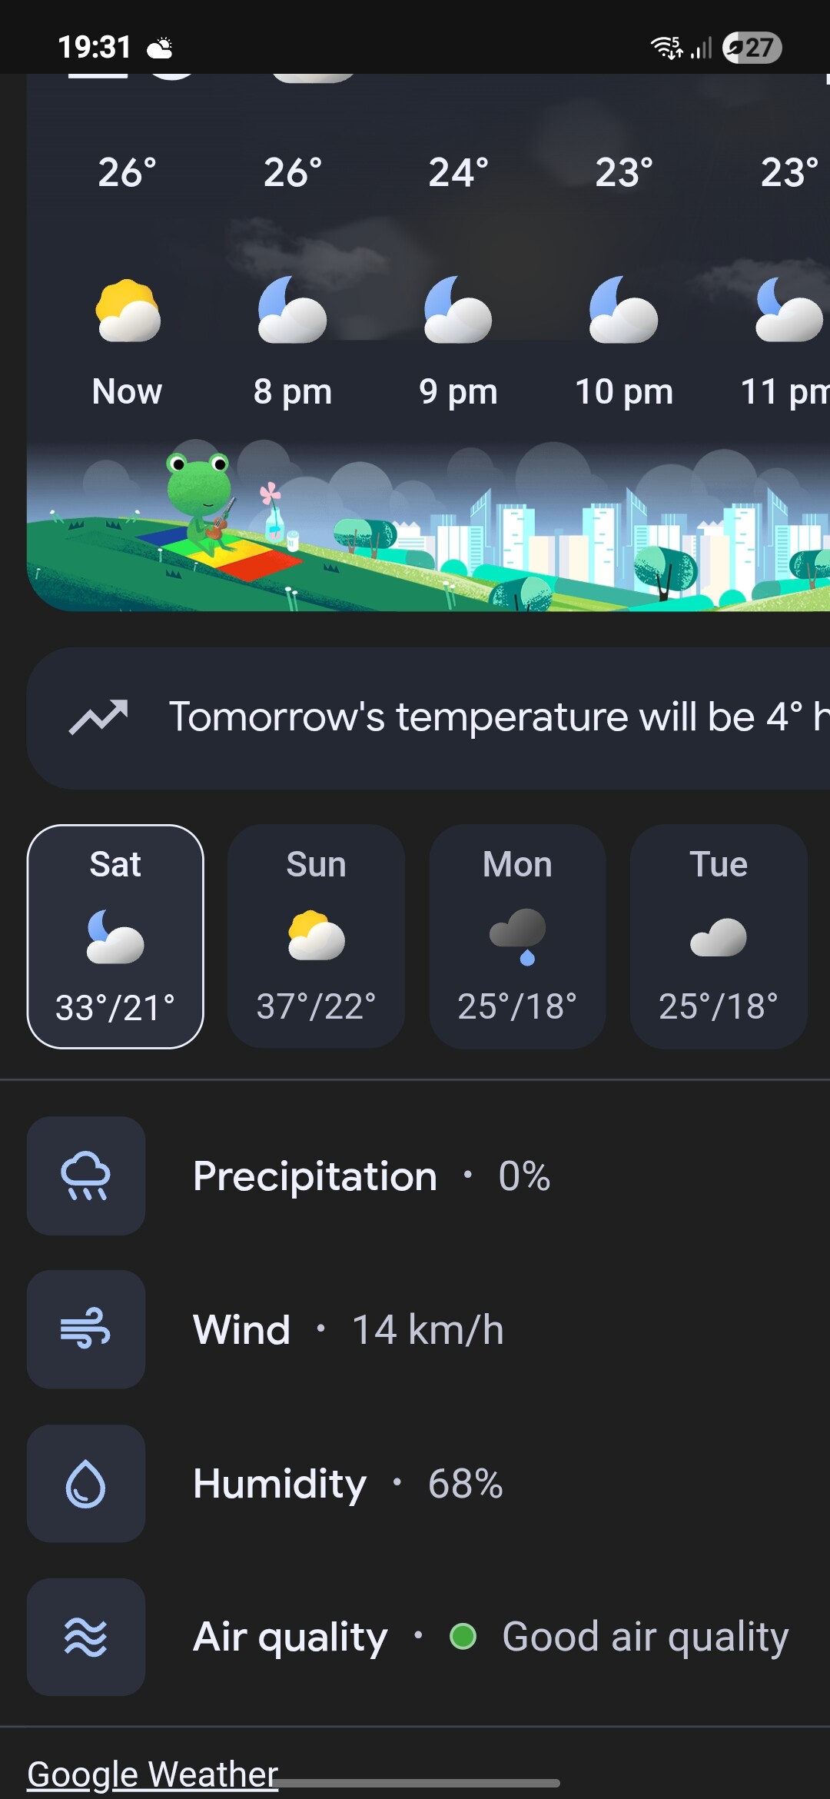Screen dimensions: 830x1799
Task: Tap the moon cloud icon for 9 pm
Action: coord(458,311)
